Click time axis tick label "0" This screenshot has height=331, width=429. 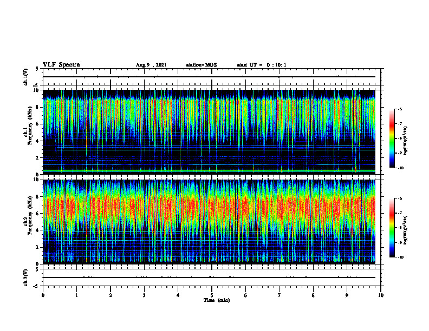(x=43, y=295)
